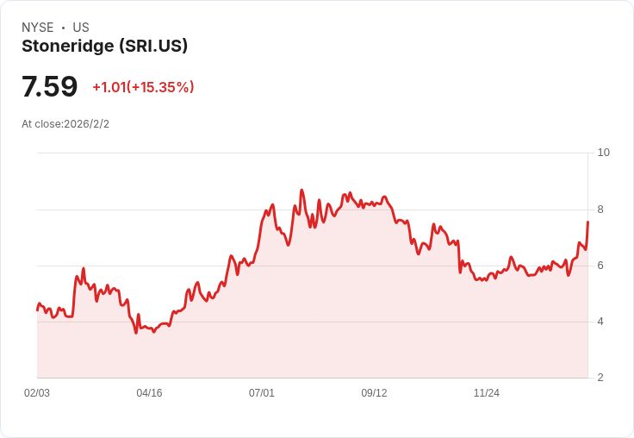
Task: Click the lowest dip of the price line
Action: click(136, 333)
